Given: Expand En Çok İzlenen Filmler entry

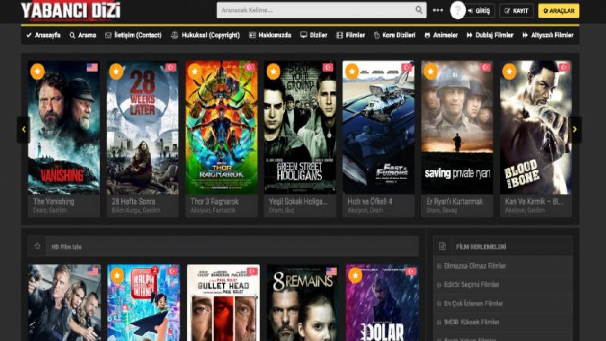Looking at the screenshot, I should click(473, 304).
